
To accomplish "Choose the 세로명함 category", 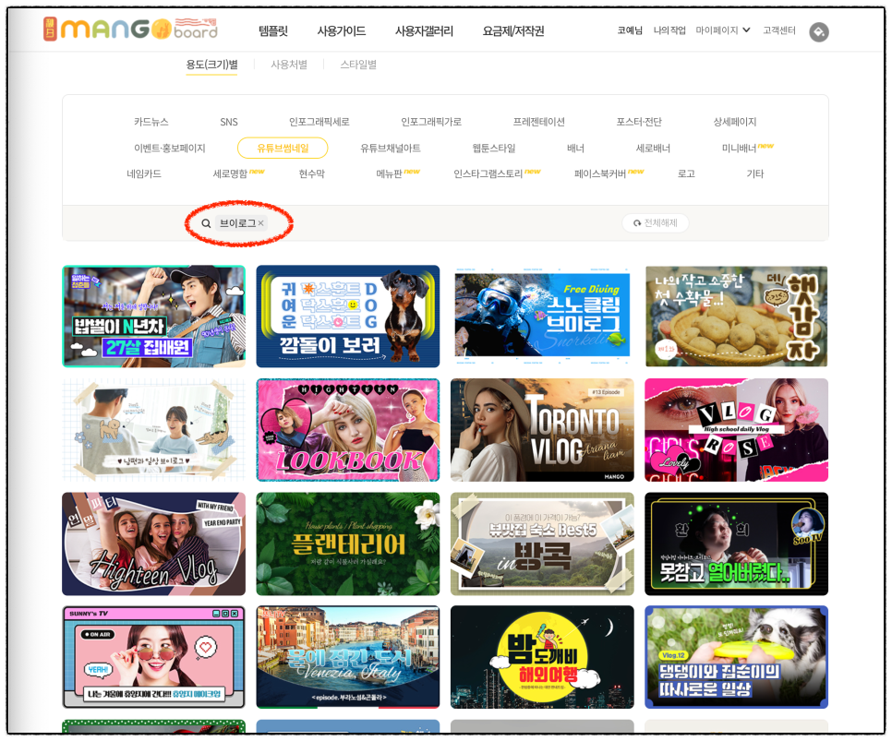I will tap(230, 174).
